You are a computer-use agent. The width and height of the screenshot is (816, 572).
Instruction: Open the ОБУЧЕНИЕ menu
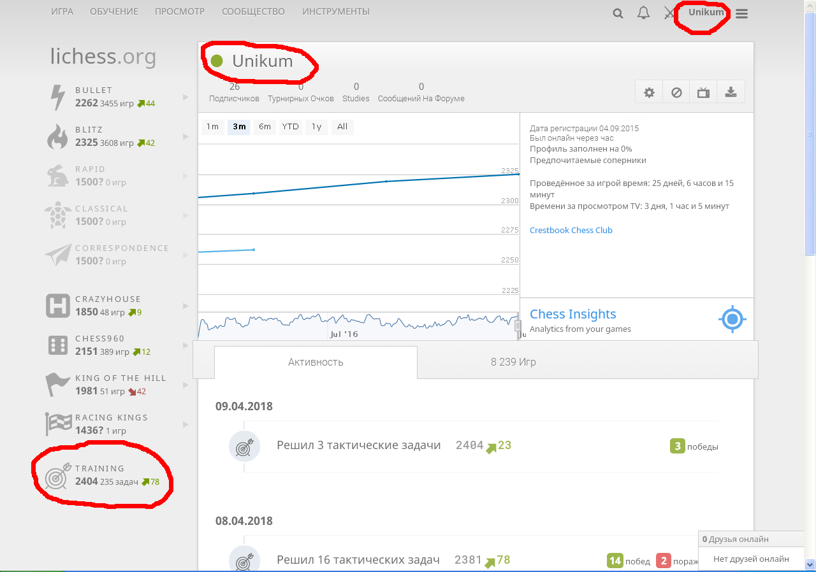[x=113, y=11]
